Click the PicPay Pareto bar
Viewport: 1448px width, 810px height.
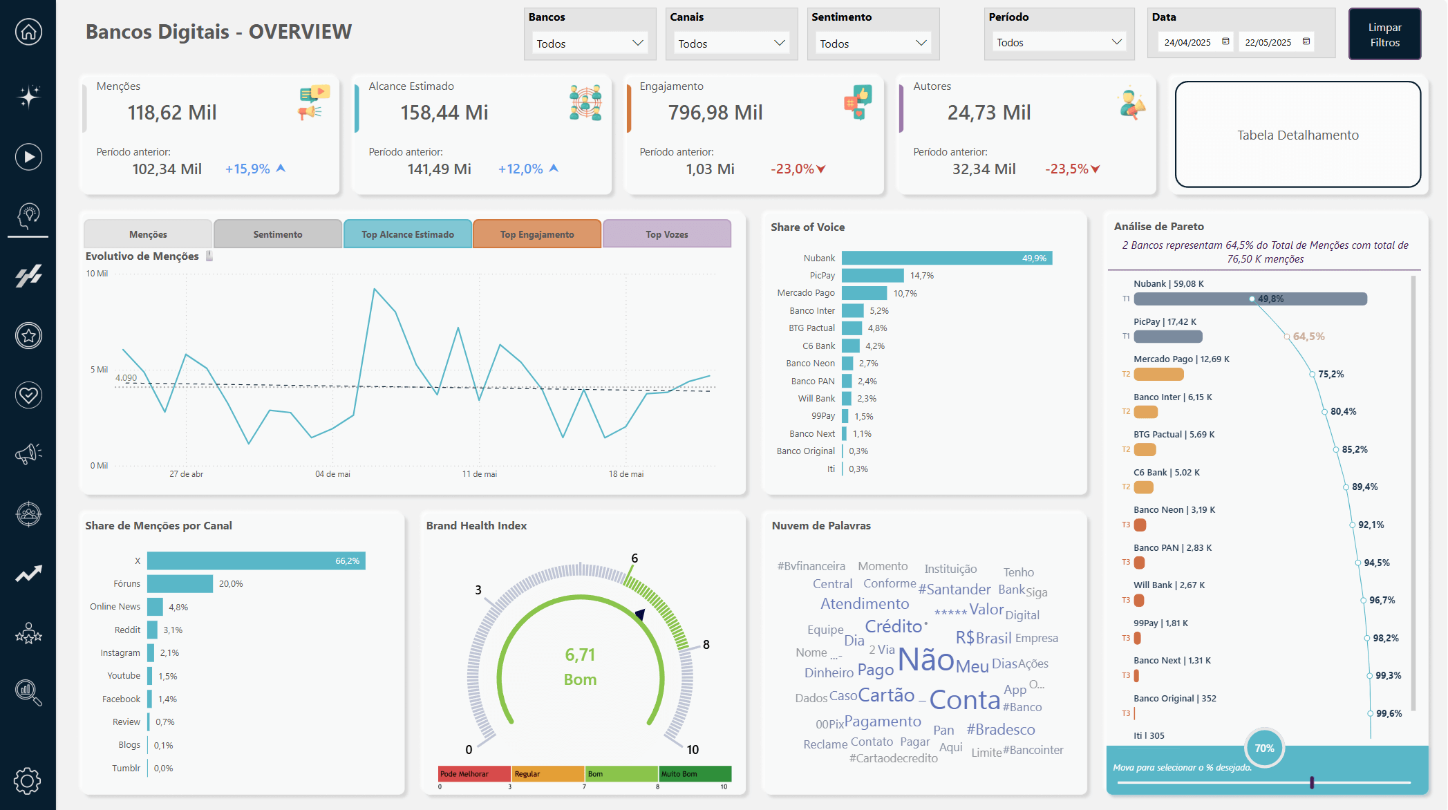pos(1168,337)
